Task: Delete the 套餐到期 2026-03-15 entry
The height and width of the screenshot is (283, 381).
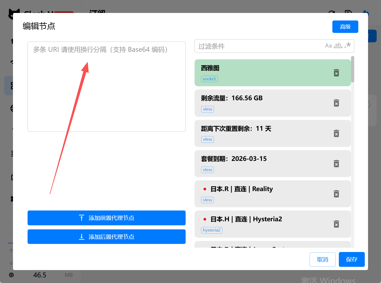Action: (x=336, y=164)
